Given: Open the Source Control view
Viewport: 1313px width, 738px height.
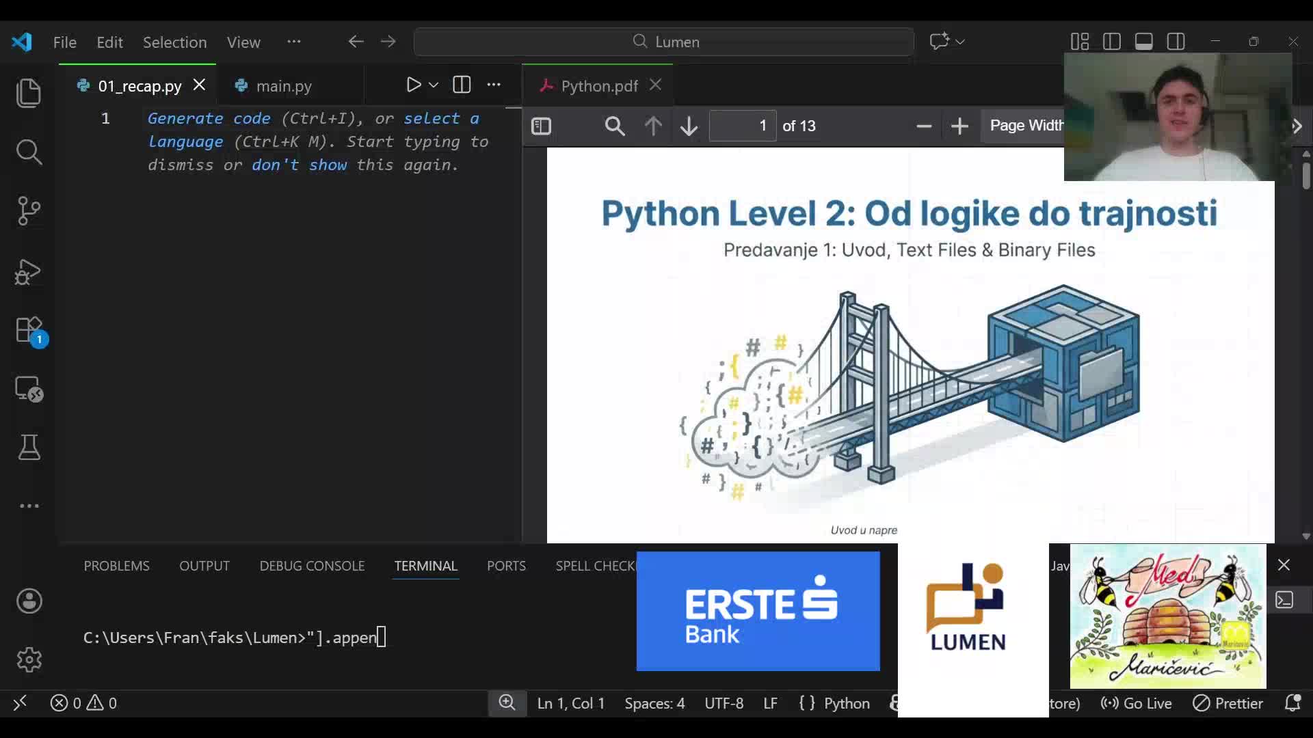Looking at the screenshot, I should (x=29, y=211).
